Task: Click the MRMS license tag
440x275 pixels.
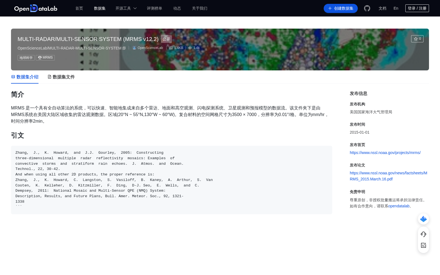Action: coord(45,57)
